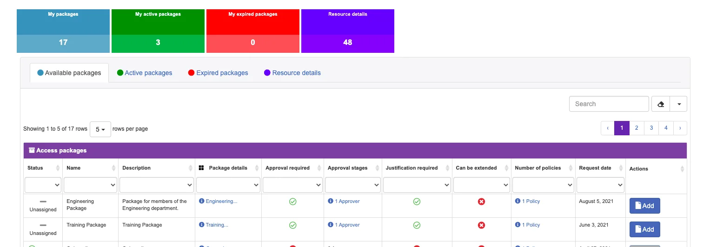The height and width of the screenshot is (247, 710).
Task: Click the green check in Training Justification required
Action: click(x=417, y=225)
